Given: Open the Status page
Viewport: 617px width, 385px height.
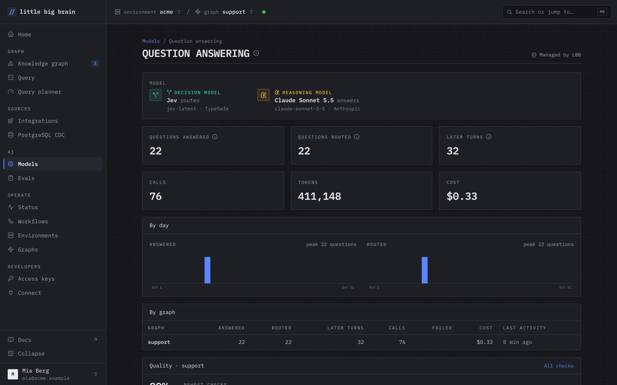Looking at the screenshot, I should 53,207.
